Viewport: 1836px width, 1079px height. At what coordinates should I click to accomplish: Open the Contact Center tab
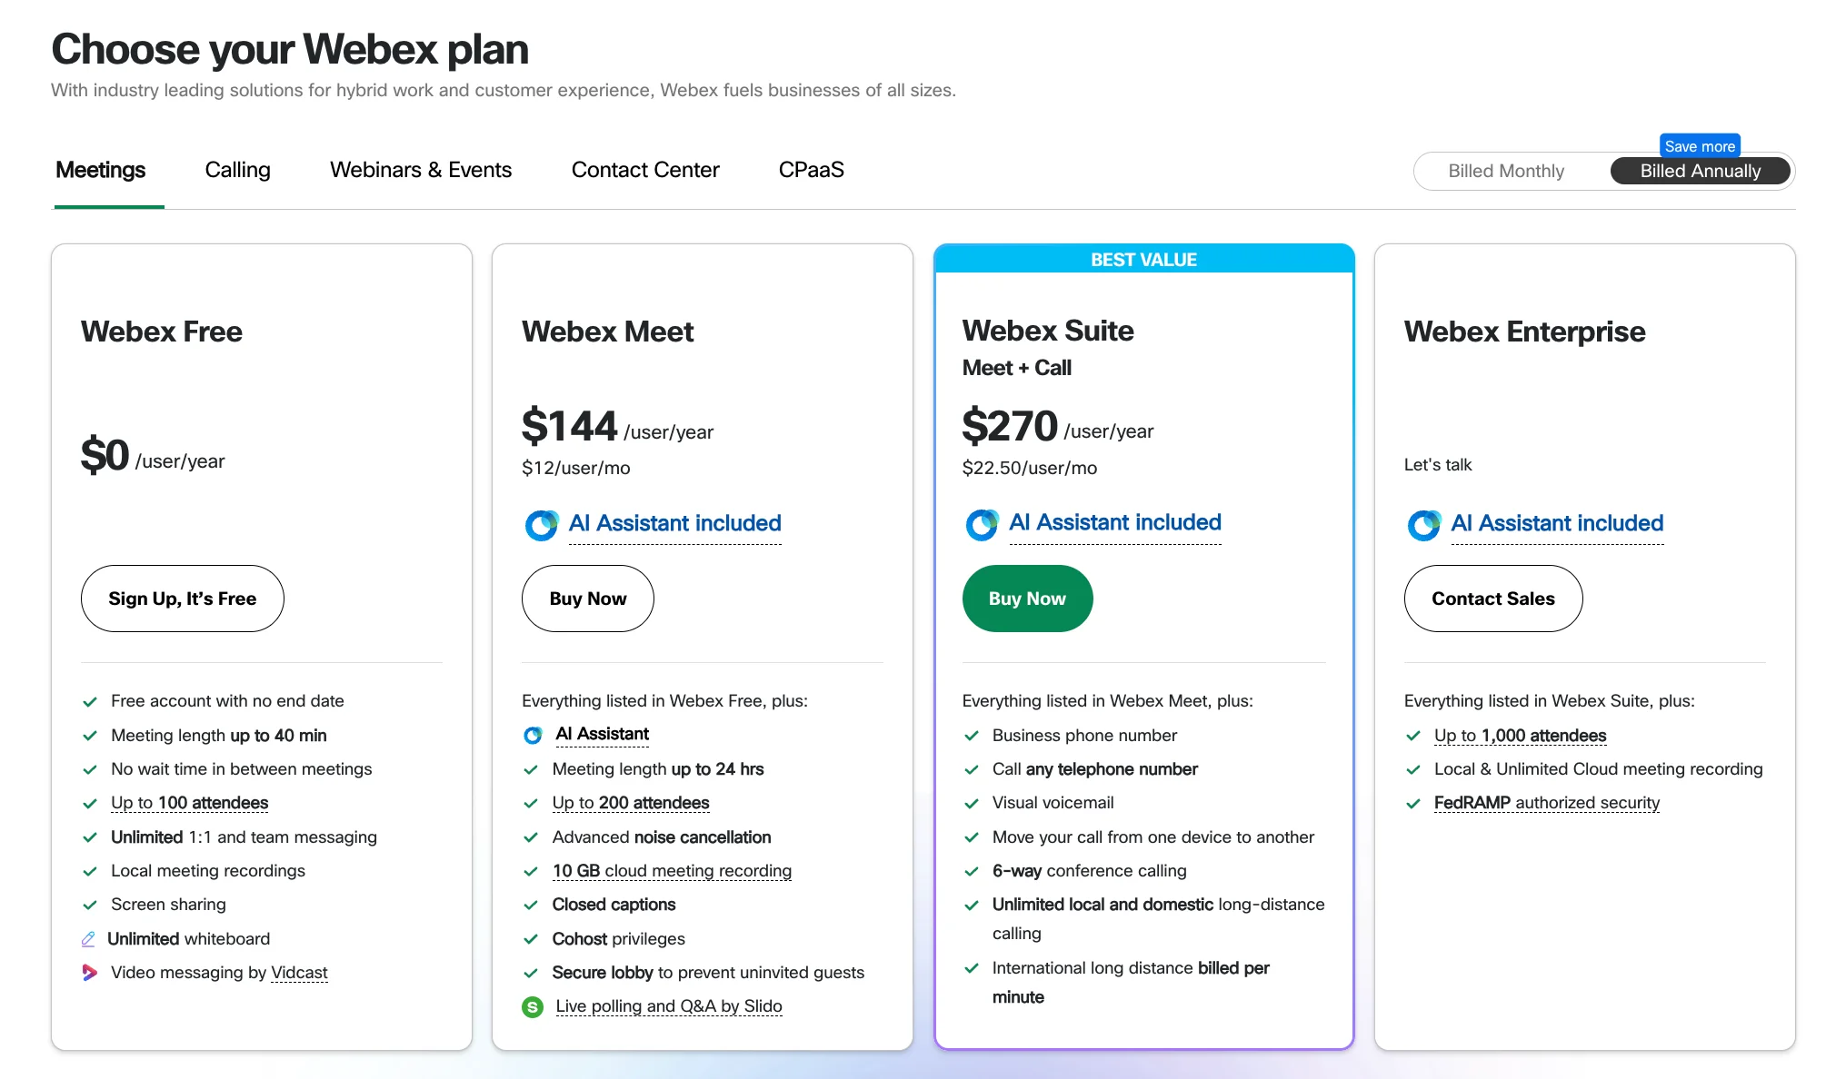point(644,170)
